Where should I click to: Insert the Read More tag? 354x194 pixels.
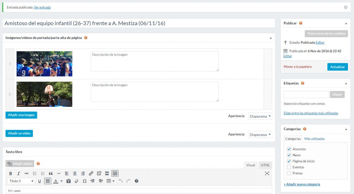[x=107, y=173]
